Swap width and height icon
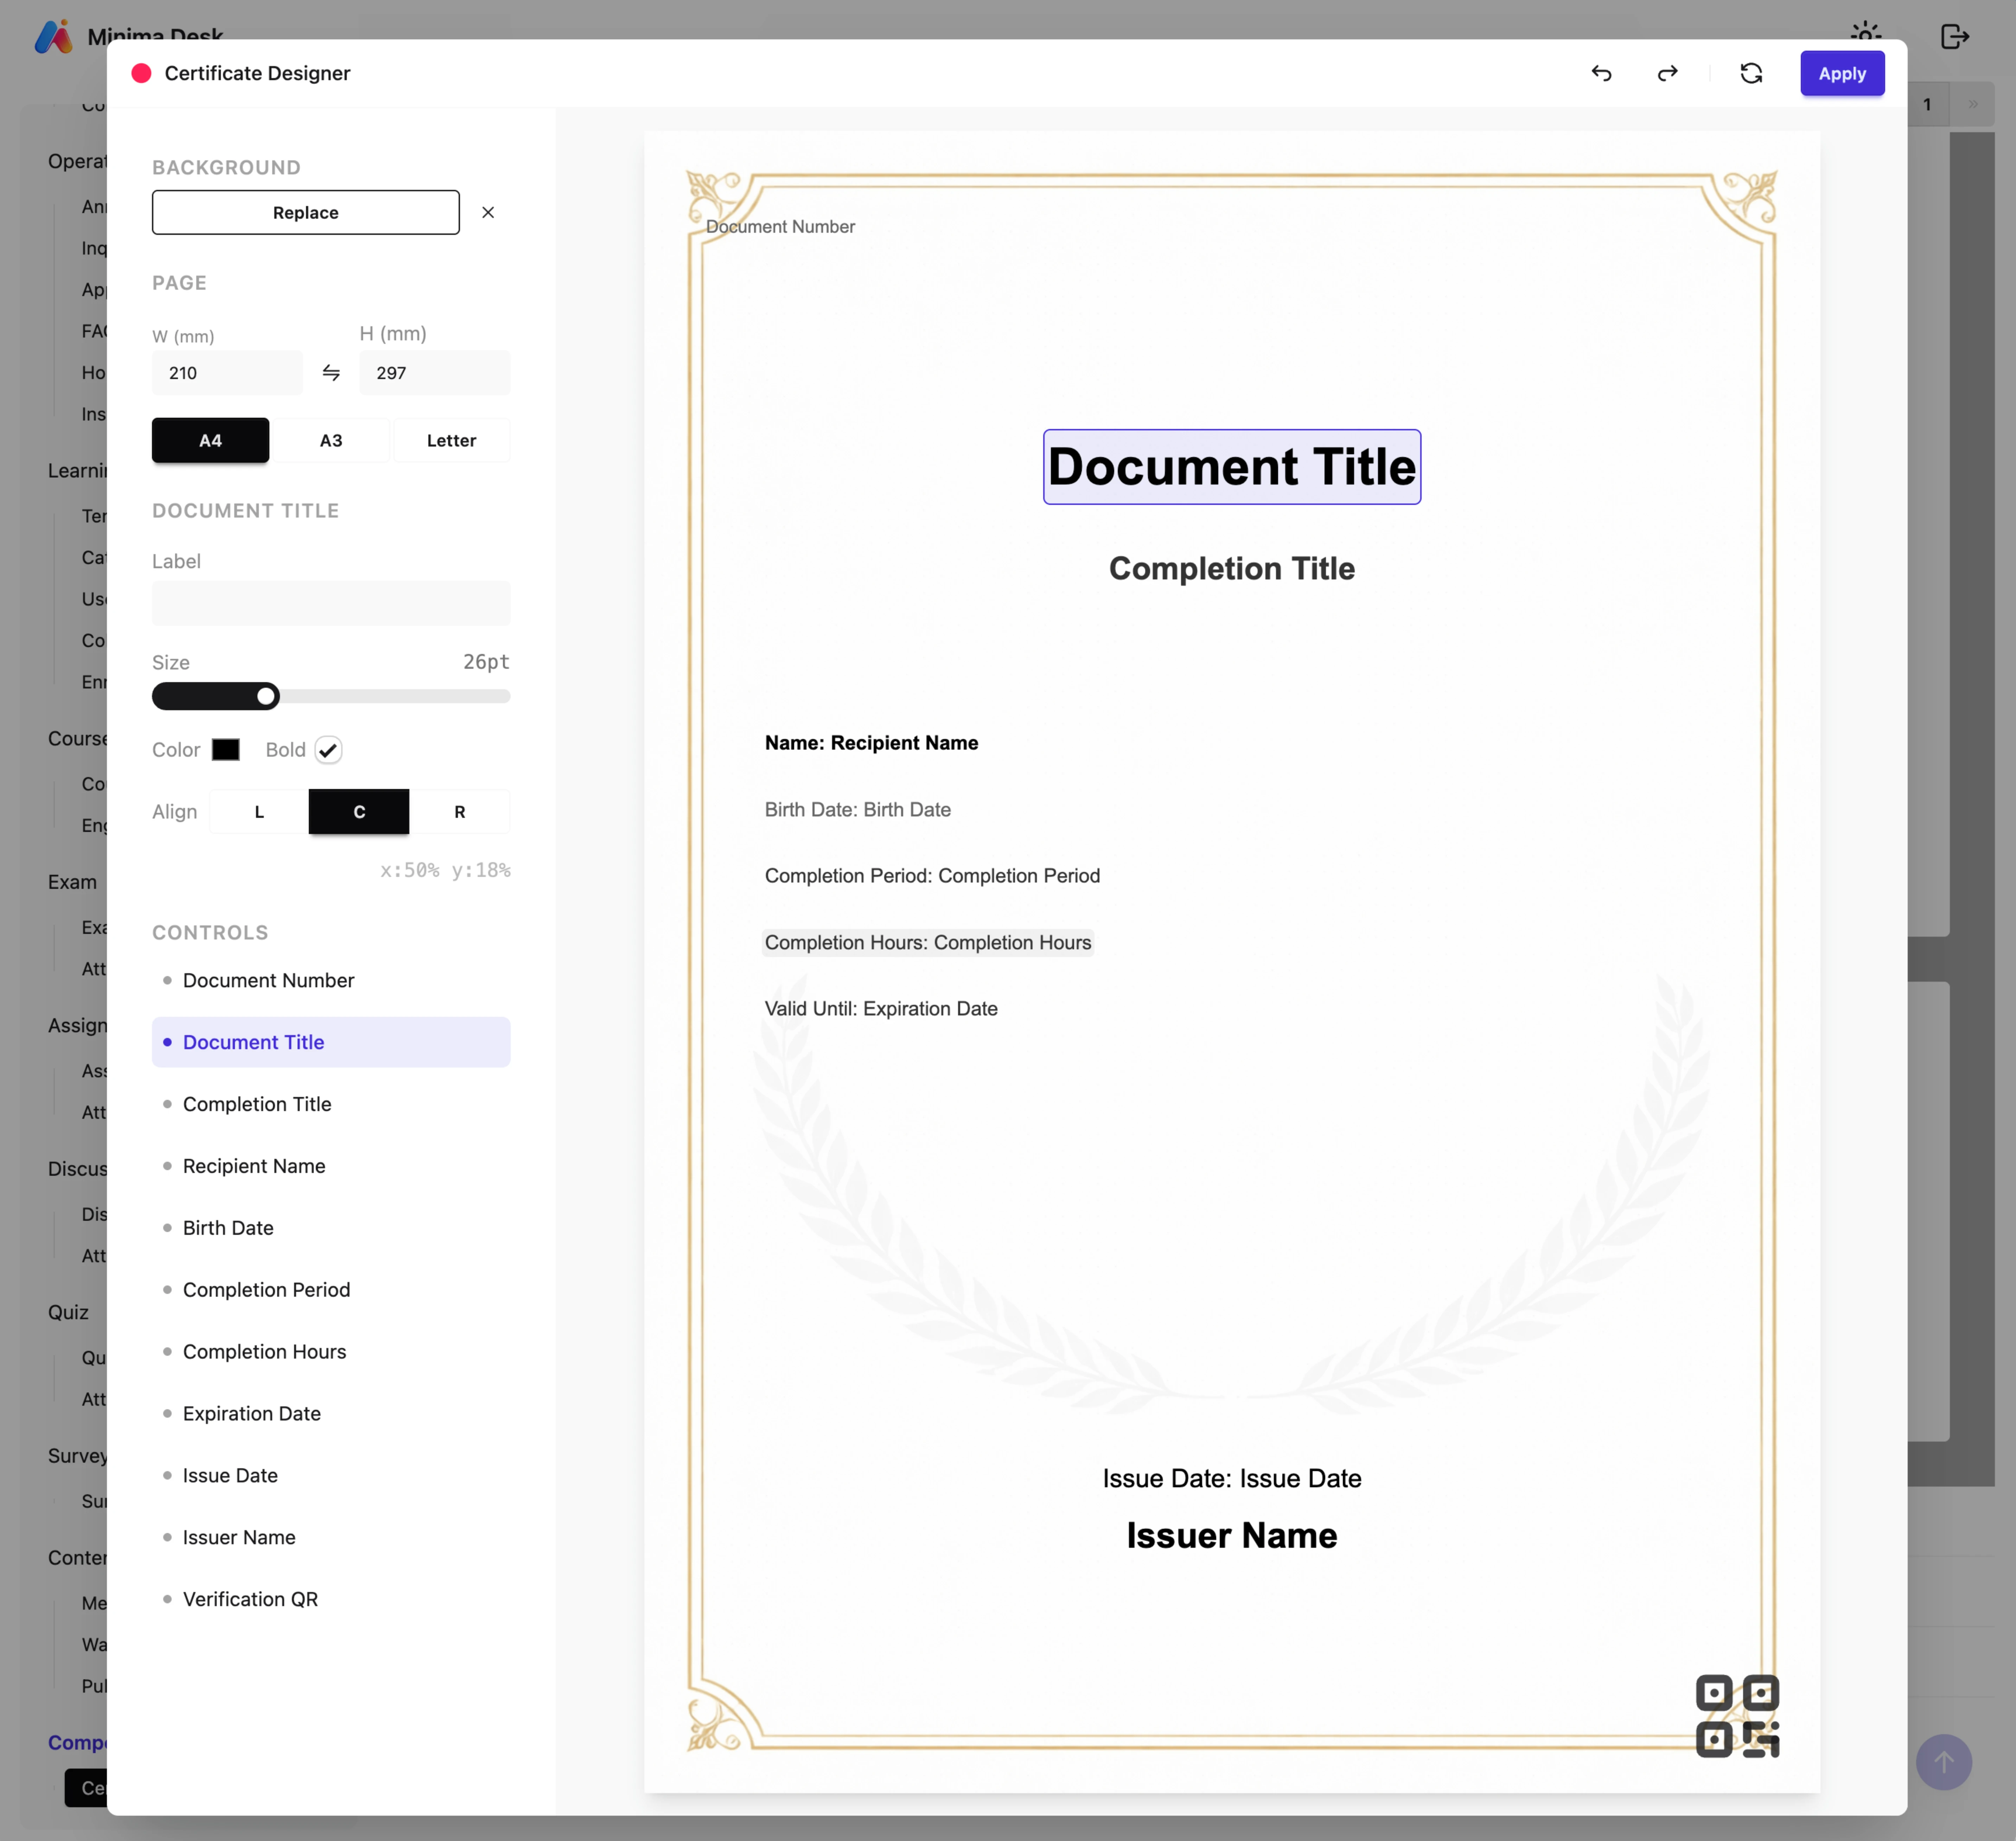2016x1841 pixels. (331, 373)
